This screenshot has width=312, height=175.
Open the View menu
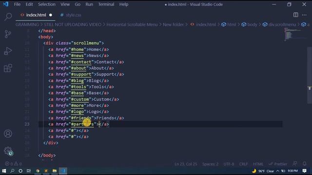coord(65,4)
